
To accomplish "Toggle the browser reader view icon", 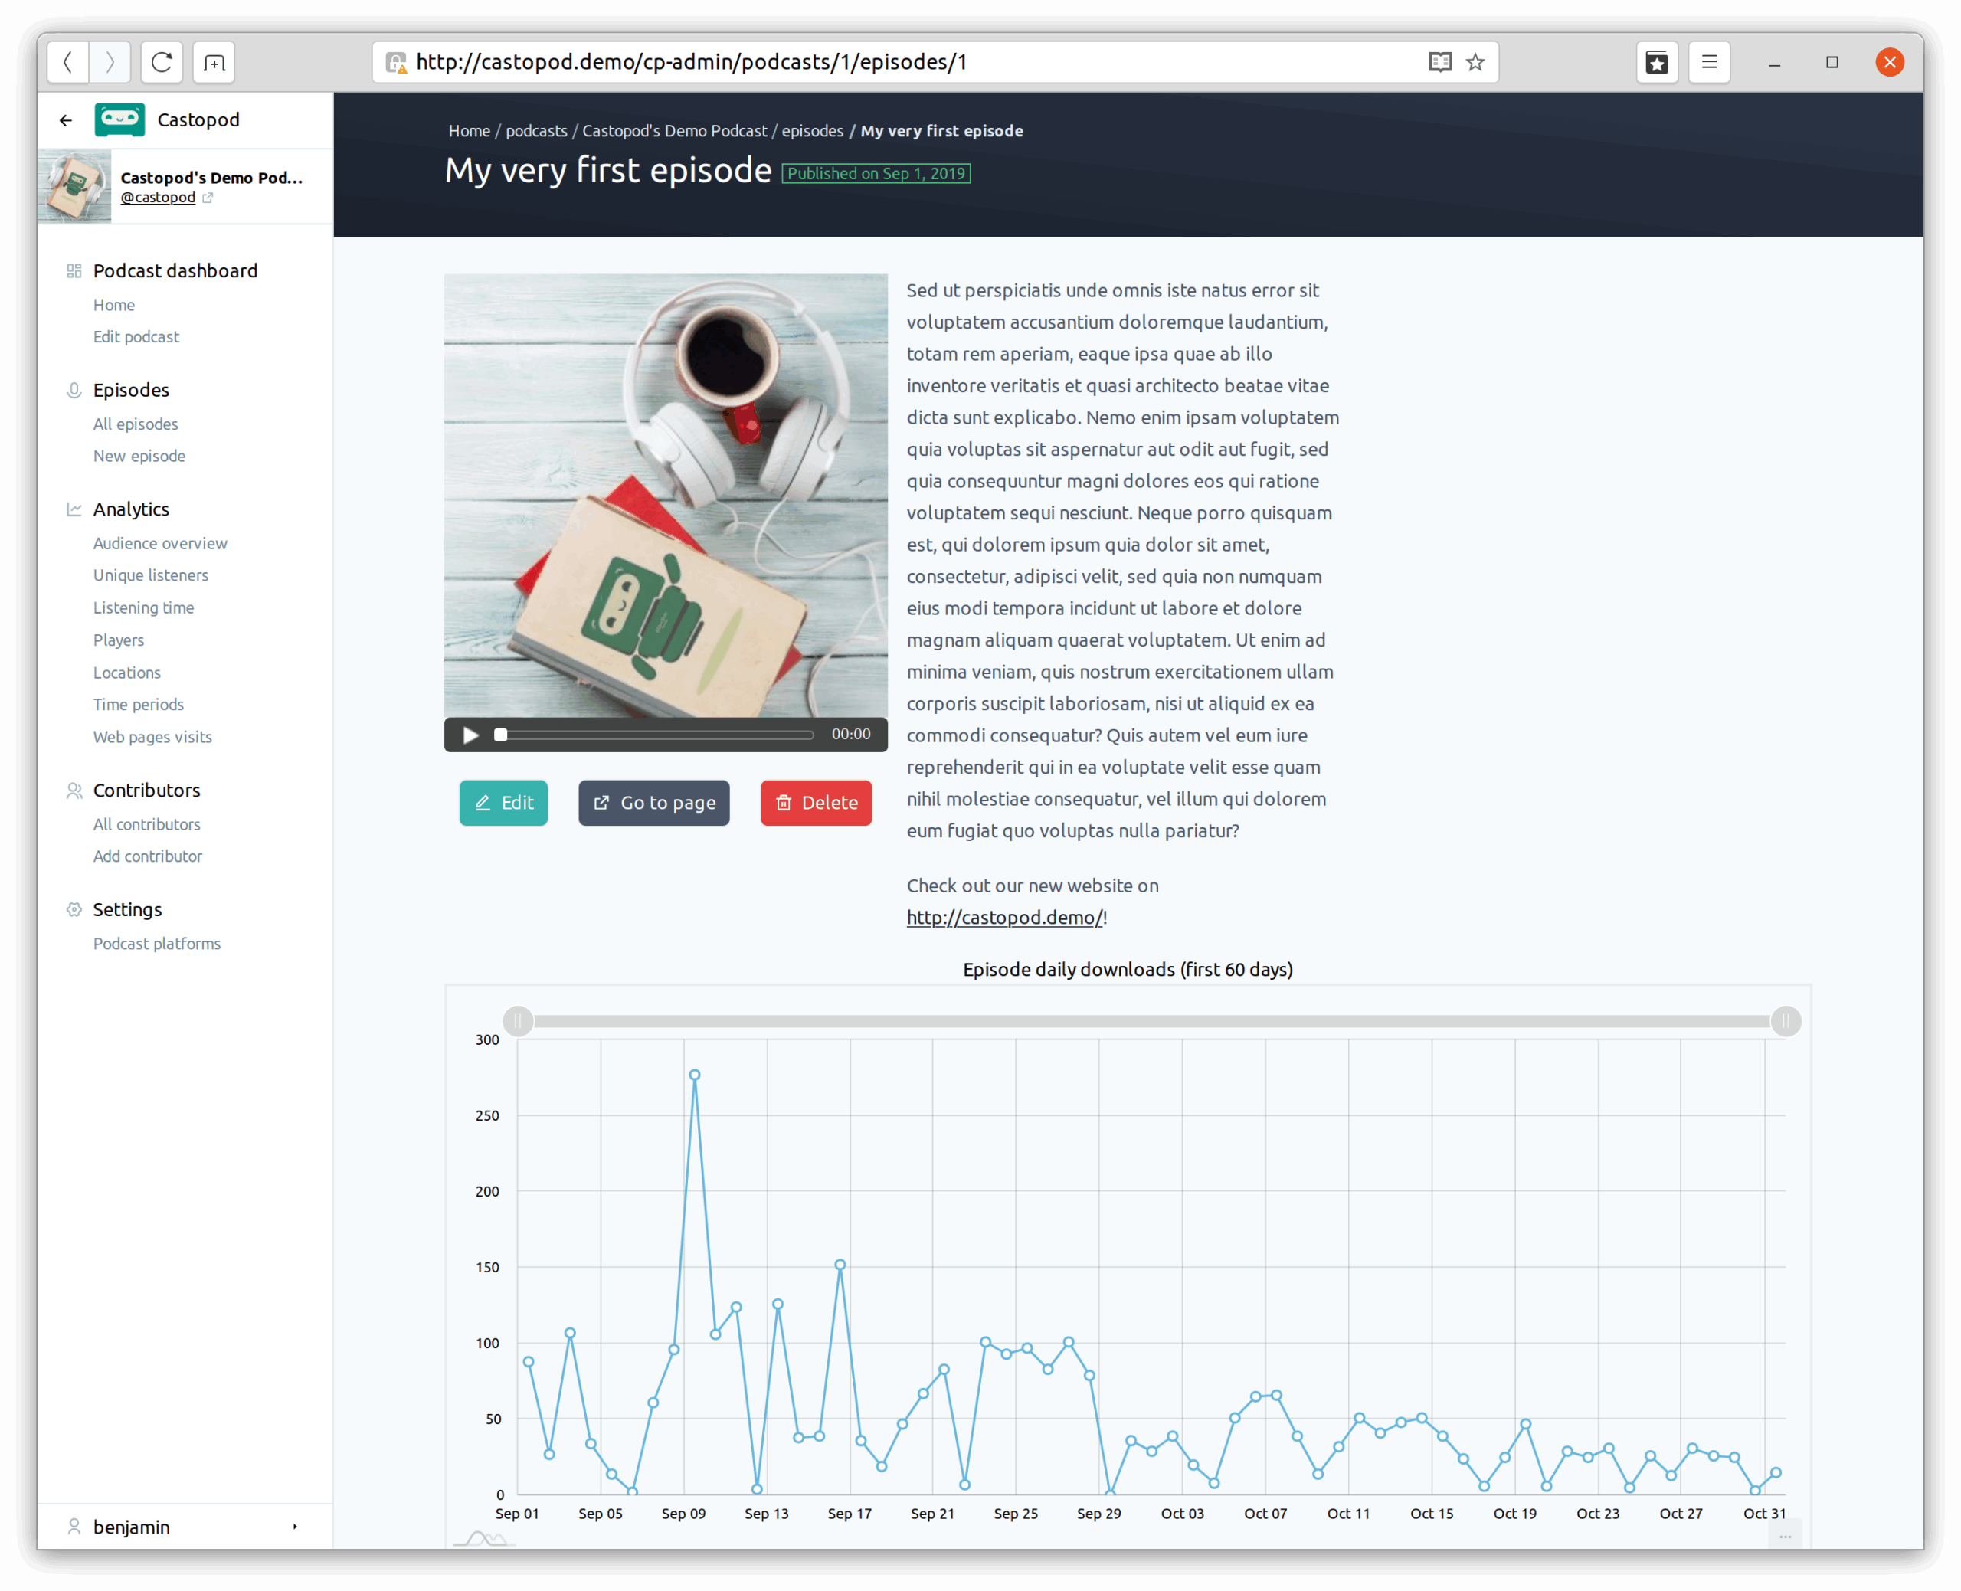I will [x=1441, y=62].
